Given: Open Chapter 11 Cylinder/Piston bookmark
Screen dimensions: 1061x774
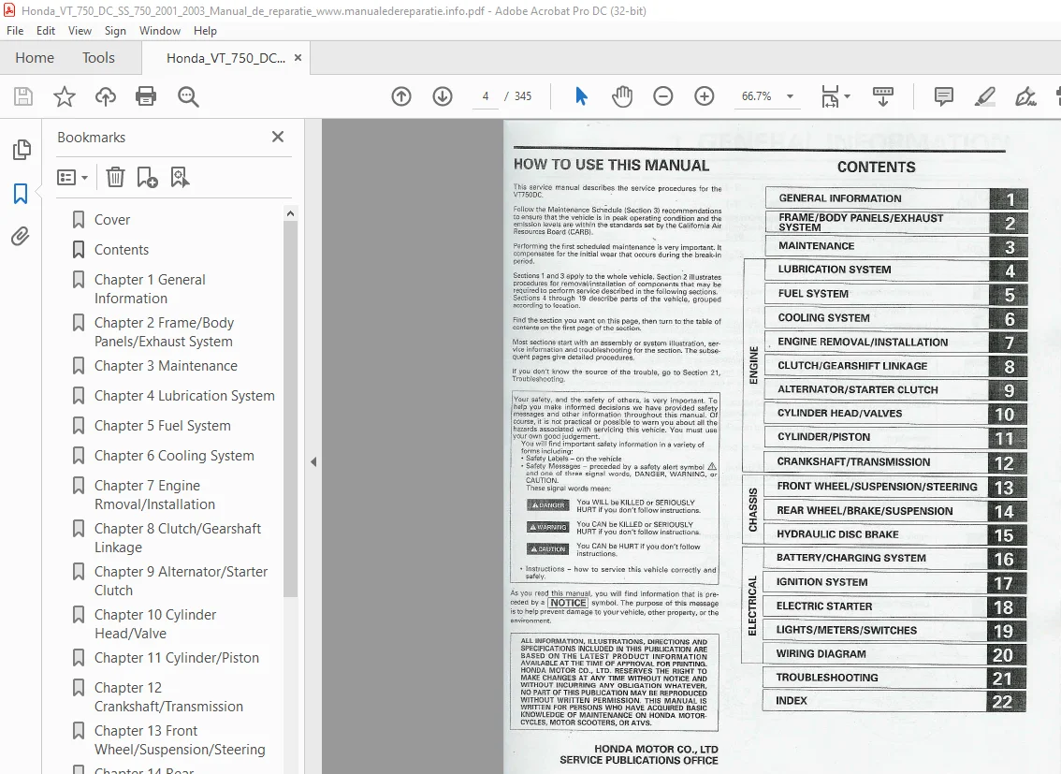Looking at the screenshot, I should 177,658.
